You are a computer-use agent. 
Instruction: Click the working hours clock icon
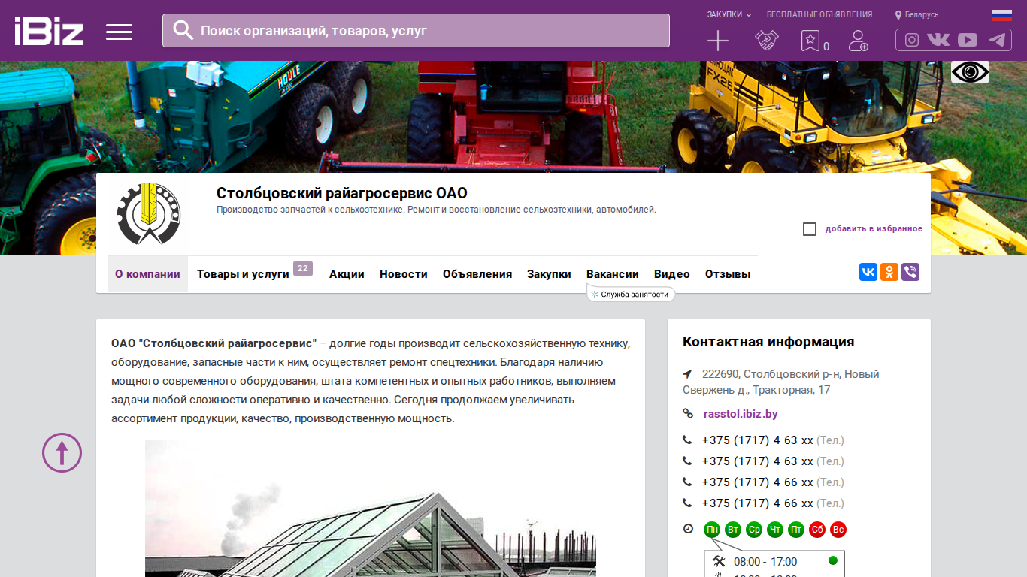688,529
